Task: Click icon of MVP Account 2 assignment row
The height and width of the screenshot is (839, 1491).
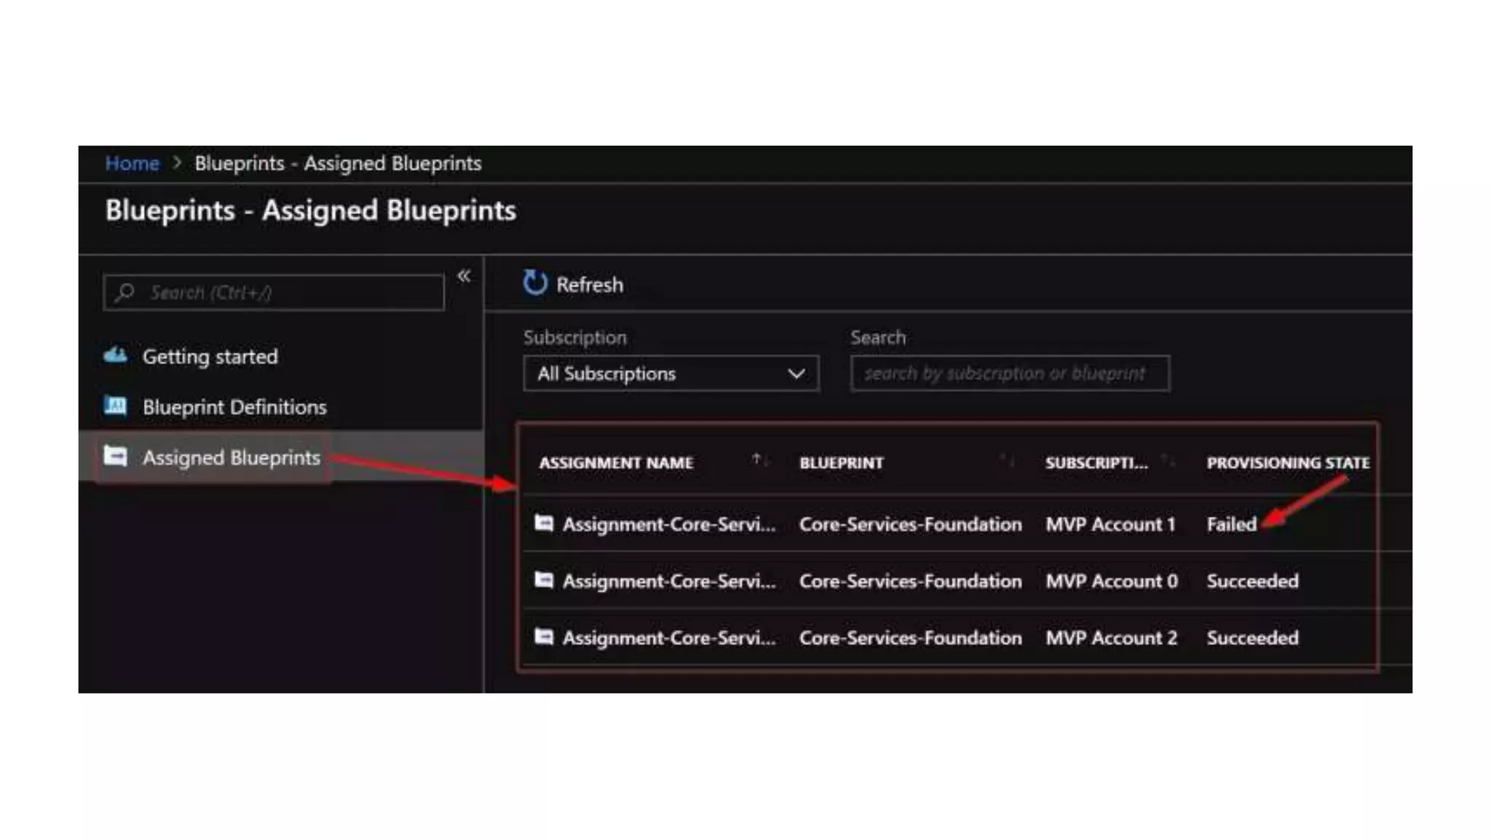Action: (x=544, y=637)
